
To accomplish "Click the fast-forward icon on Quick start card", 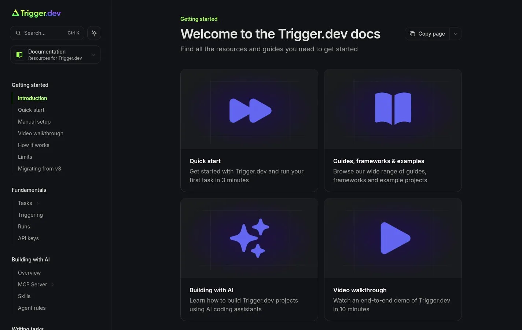I will [250, 110].
